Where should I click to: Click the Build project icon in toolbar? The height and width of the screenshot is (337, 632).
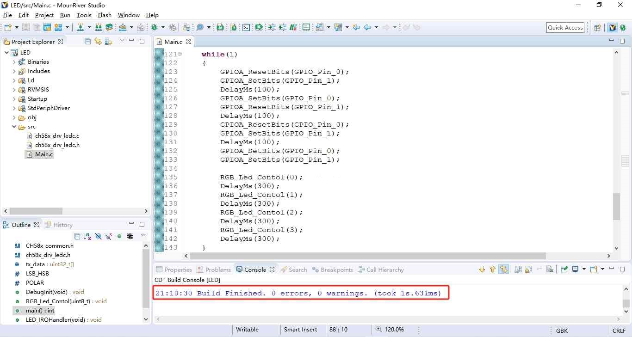tap(81, 28)
